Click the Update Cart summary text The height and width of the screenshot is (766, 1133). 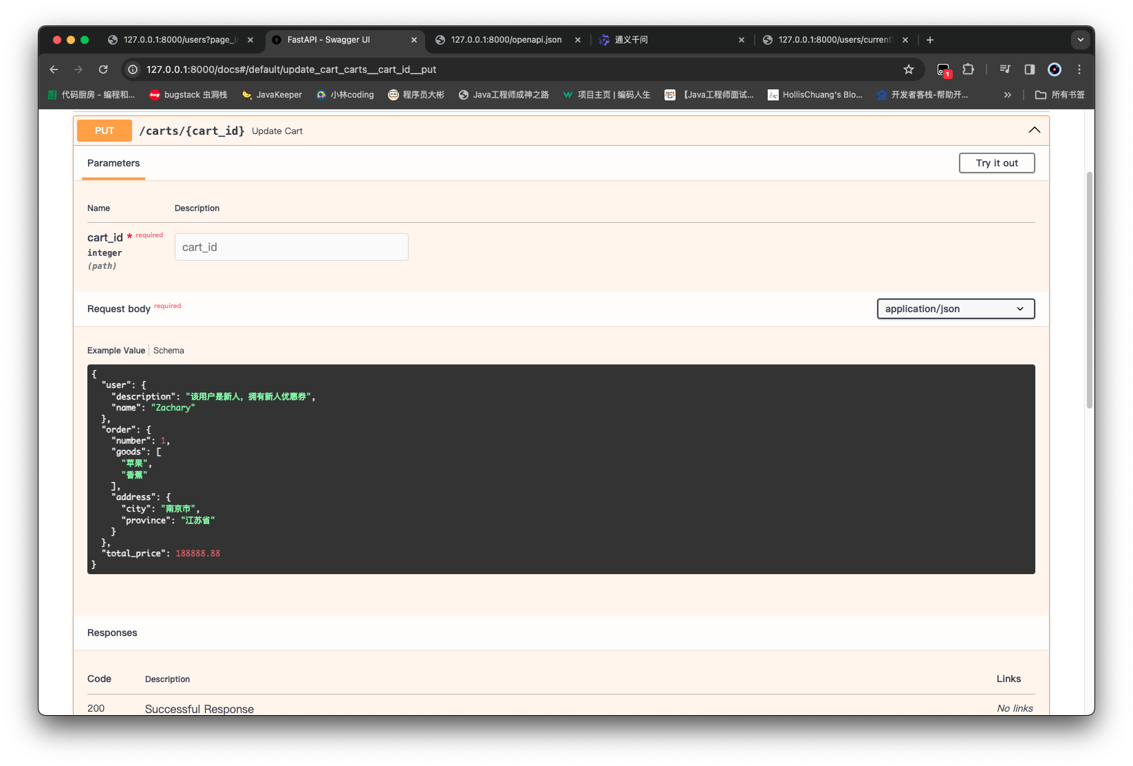pos(277,131)
